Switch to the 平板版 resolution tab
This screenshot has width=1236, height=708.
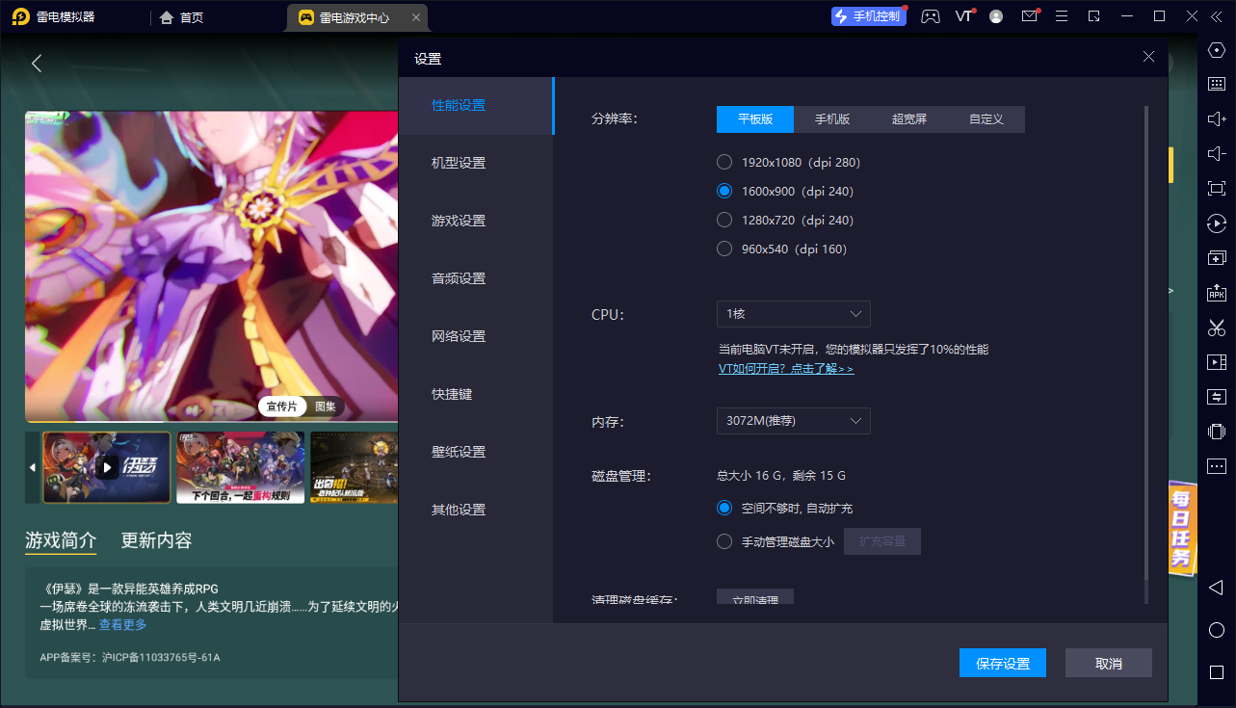(755, 118)
